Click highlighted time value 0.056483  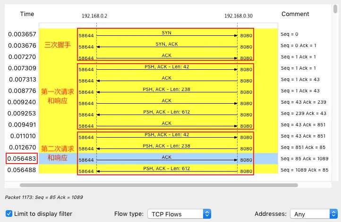click(22, 159)
